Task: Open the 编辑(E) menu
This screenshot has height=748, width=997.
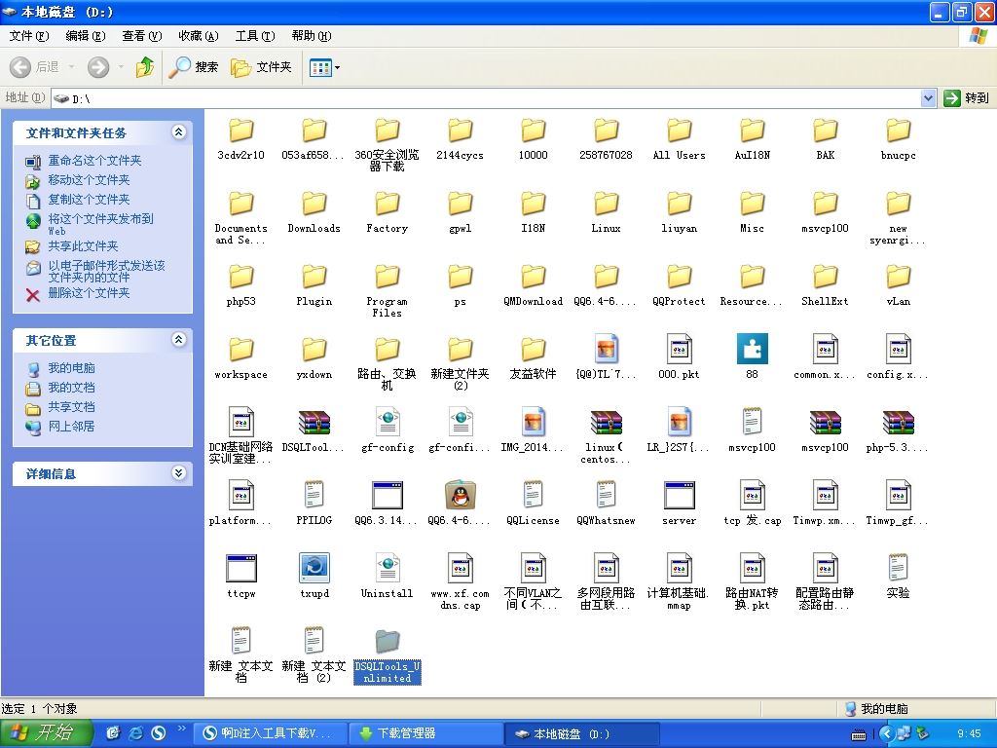Action: coord(86,36)
